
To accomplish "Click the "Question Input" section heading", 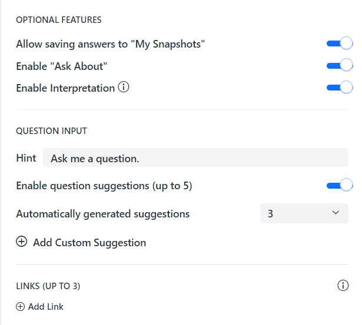I will [x=51, y=131].
